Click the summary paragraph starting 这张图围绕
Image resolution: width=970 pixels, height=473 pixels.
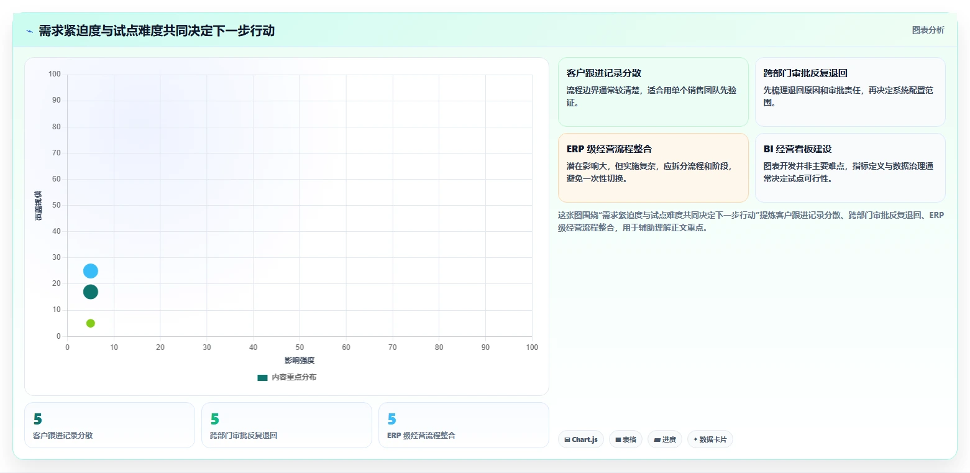pos(751,221)
